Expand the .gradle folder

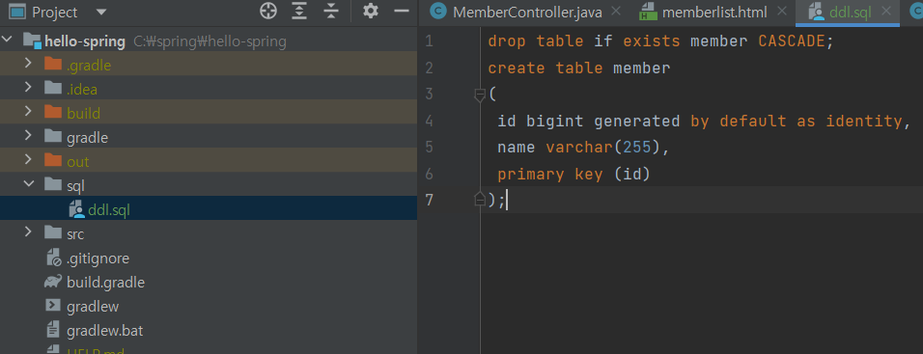(28, 64)
